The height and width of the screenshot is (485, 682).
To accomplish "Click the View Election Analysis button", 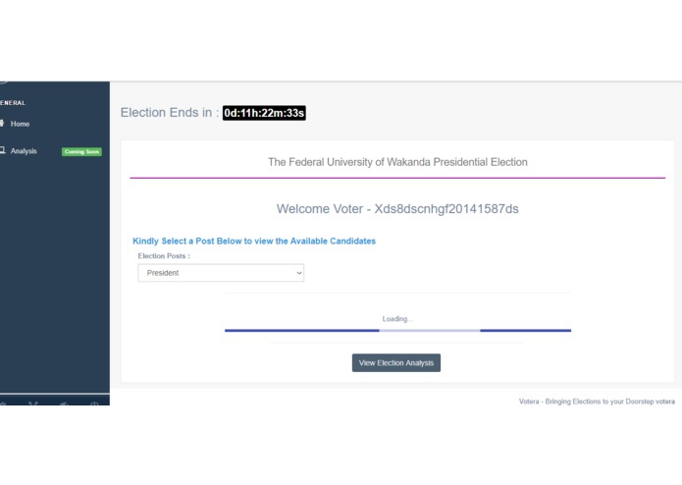I will [396, 363].
